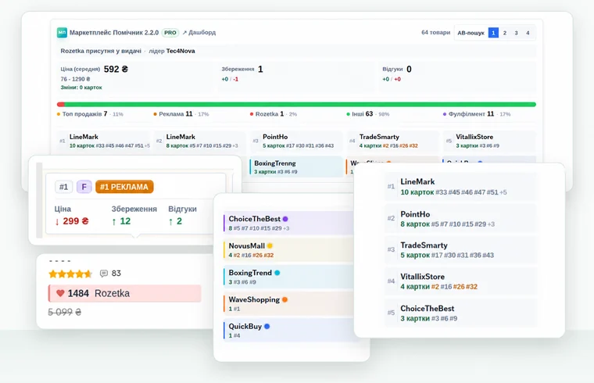
Task: Click the crossed-out price 5 099 ₴
Action: (64, 312)
